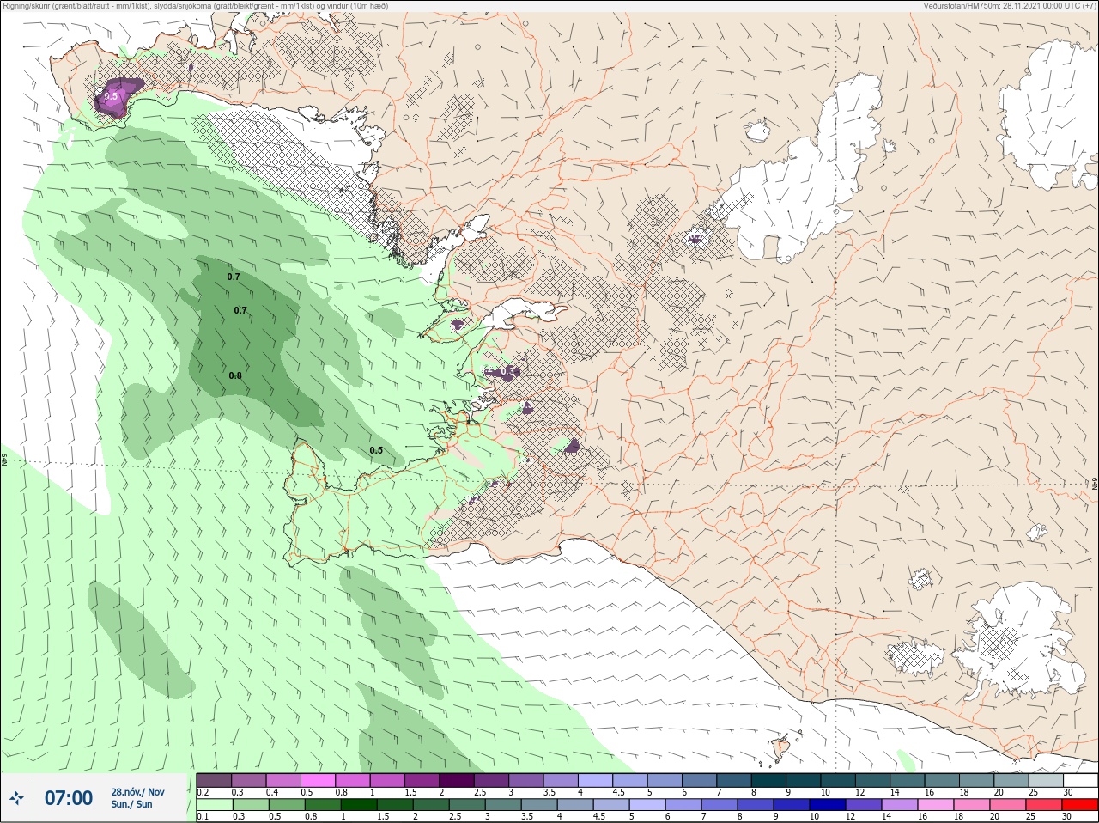Pick the lavender upper legend swatch between 4 and 4.5
1099x823 pixels.
(x=596, y=780)
